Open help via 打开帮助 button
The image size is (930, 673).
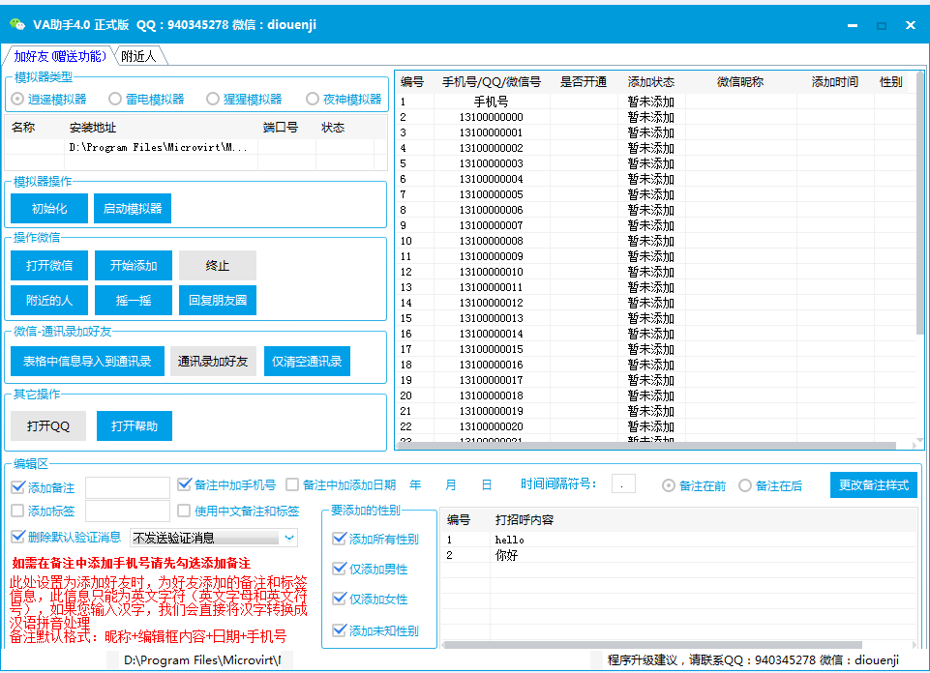135,426
